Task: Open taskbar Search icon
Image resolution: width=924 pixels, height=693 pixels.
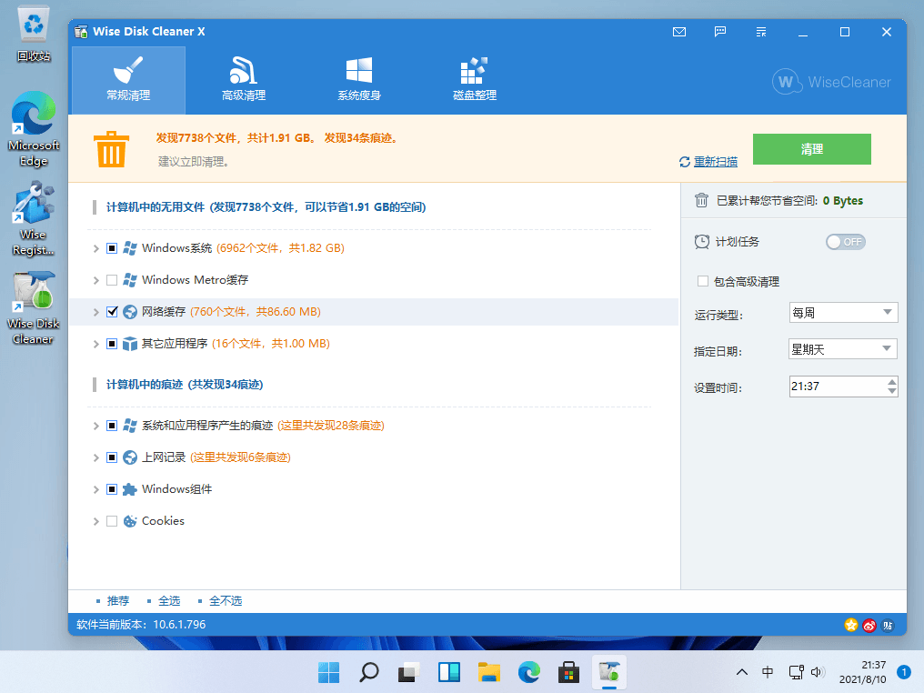Action: tap(369, 672)
